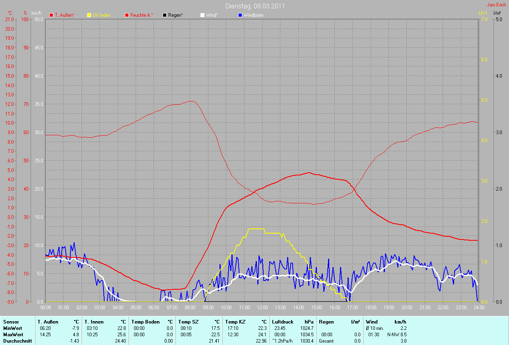Image resolution: width=509 pixels, height=345 pixels.
Task: Select the pressure maximum '1034.5'
Action: 307,335
